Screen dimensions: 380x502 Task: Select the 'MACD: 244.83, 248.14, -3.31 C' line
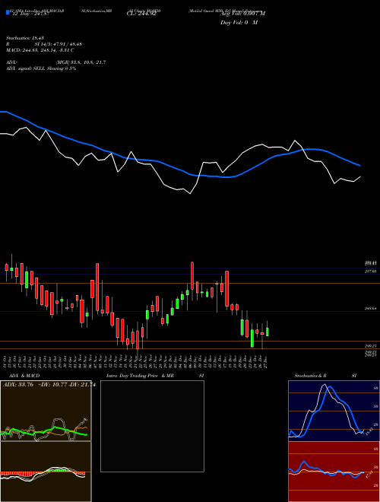click(40, 50)
